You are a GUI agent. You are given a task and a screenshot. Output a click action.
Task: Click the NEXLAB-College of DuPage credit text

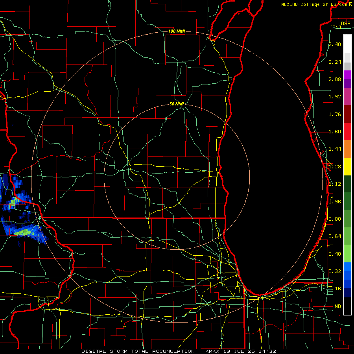click(314, 4)
